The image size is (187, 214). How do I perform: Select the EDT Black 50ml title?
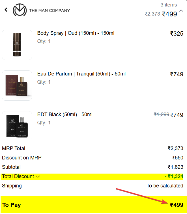point(65,115)
